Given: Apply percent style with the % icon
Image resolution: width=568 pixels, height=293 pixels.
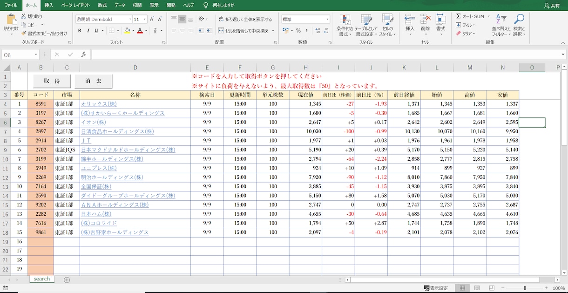Looking at the screenshot, I should tap(298, 31).
